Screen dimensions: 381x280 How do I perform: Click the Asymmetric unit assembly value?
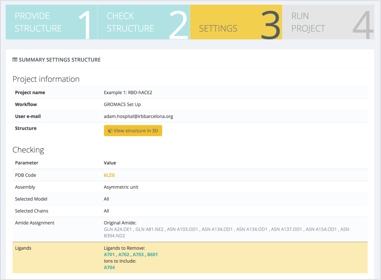(121, 187)
